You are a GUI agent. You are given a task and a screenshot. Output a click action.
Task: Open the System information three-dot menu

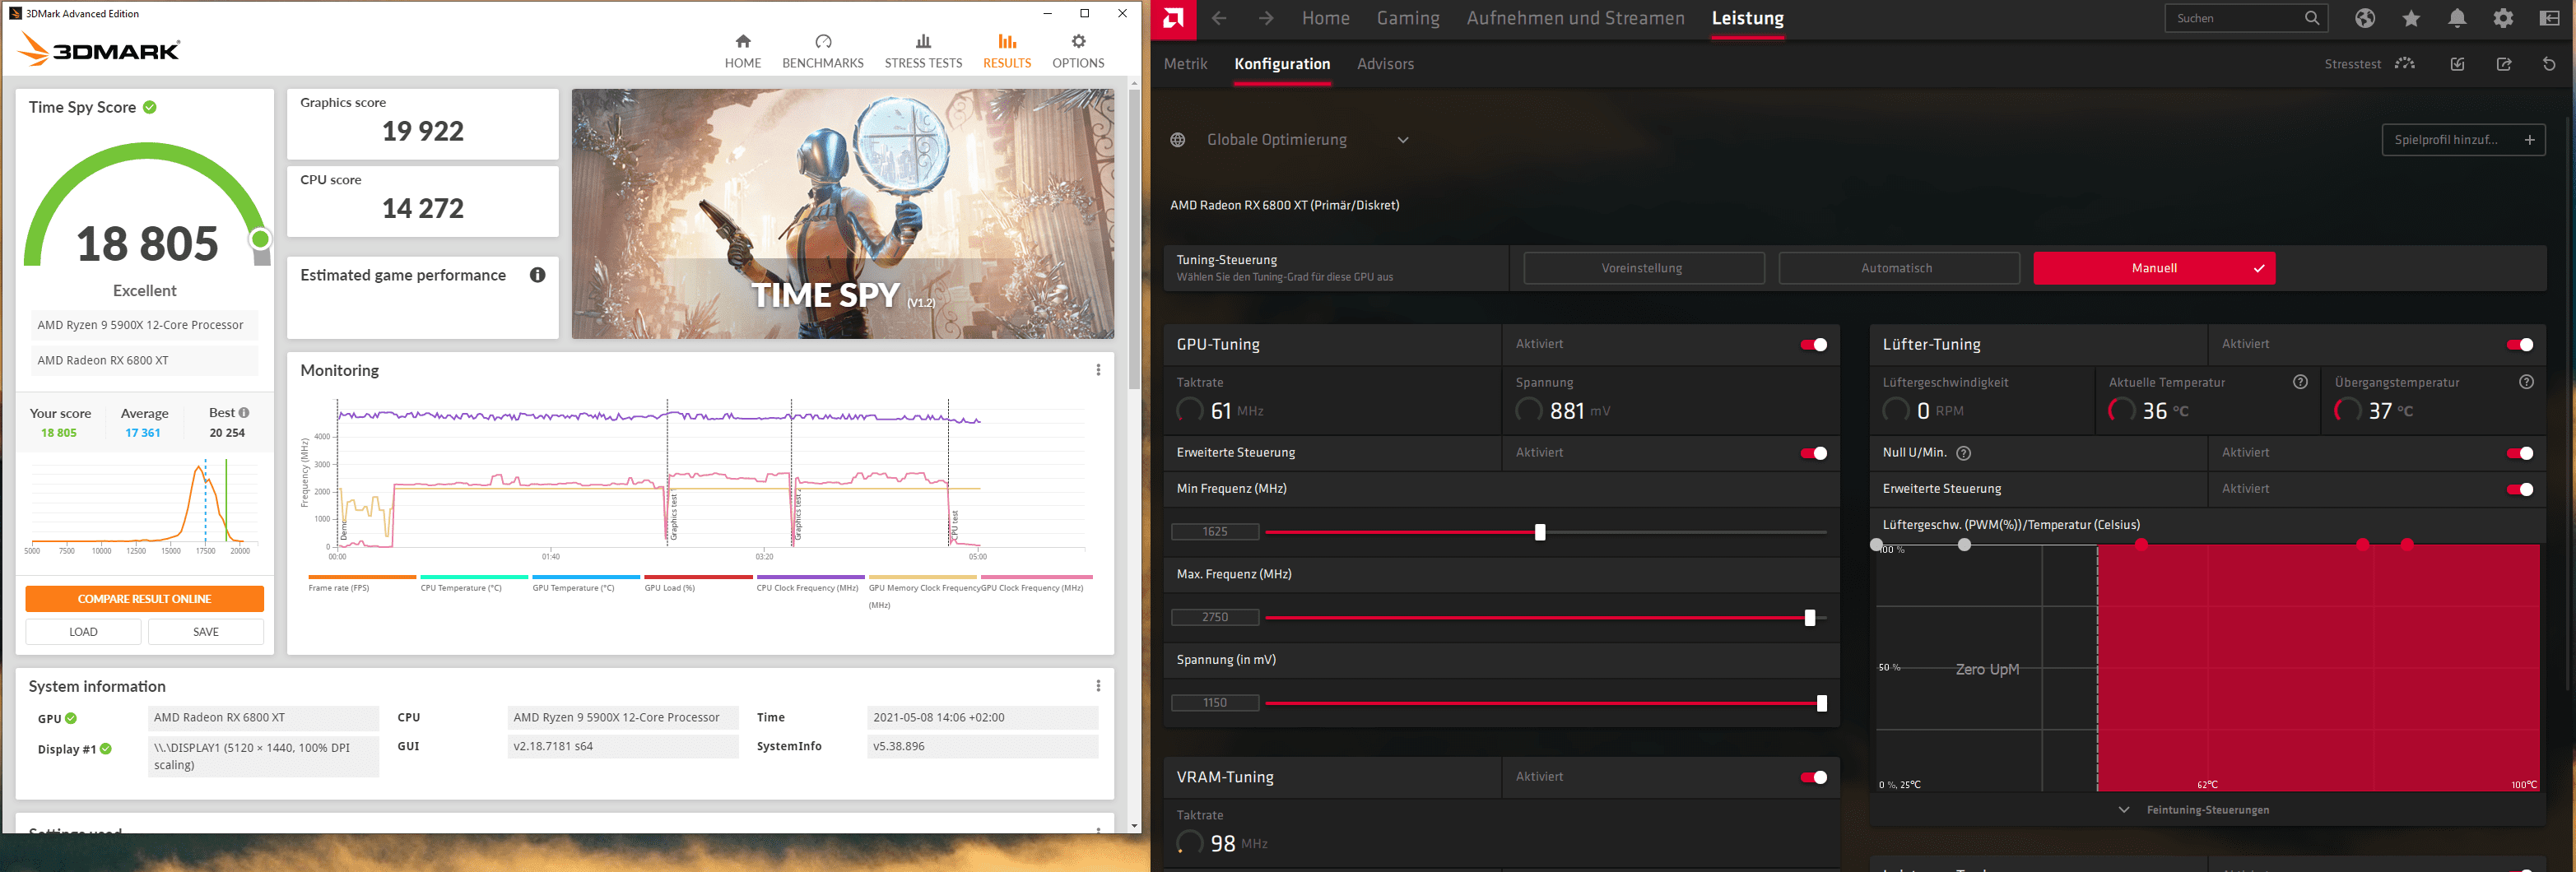click(1098, 686)
